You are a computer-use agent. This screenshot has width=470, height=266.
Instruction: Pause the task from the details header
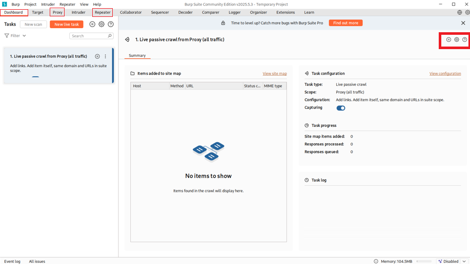coord(448,39)
